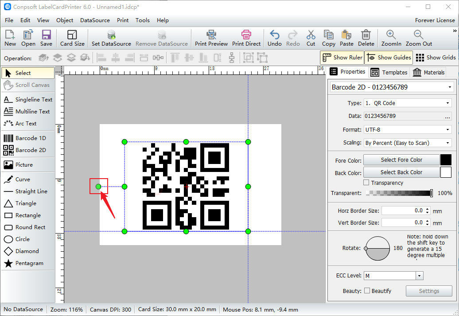Select the Diamond shape tool
The width and height of the screenshot is (459, 316).
[x=28, y=251]
